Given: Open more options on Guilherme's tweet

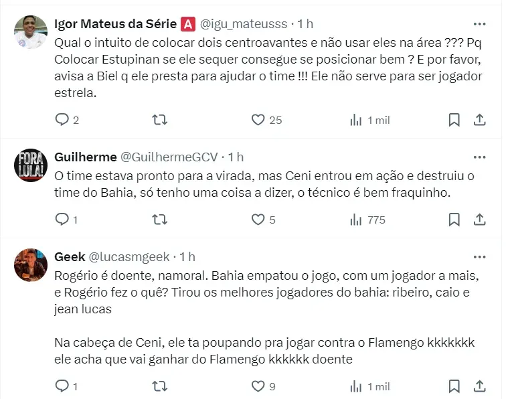Looking at the screenshot, I should pos(479,157).
